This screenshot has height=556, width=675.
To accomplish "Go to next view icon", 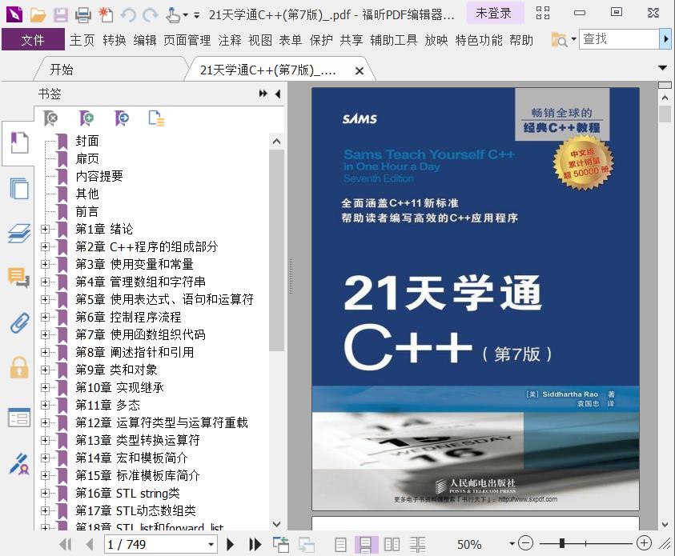I will 307,544.
